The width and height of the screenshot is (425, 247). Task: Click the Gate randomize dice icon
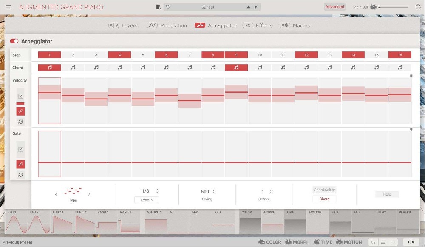click(20, 149)
